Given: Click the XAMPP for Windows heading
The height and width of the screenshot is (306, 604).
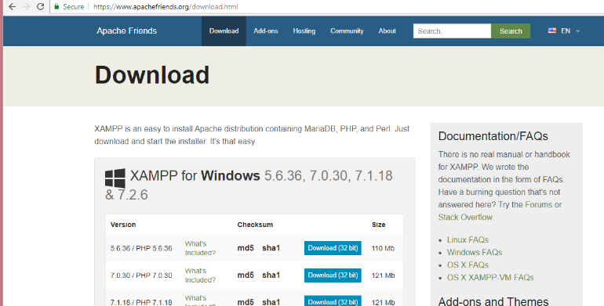Looking at the screenshot, I should [249, 185].
